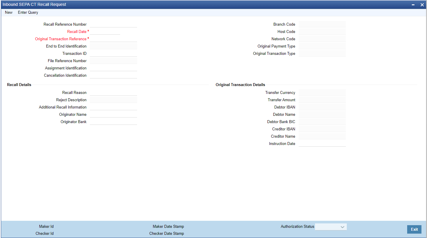The width and height of the screenshot is (427, 238).
Task: Click the Recall Date input field
Action: tap(105, 32)
